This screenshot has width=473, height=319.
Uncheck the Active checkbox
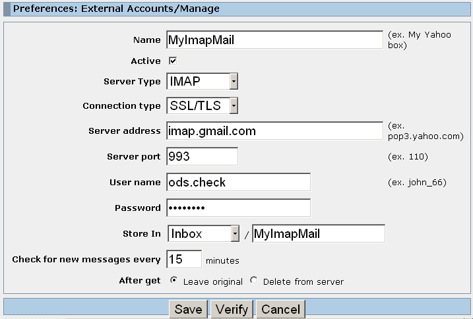pyautogui.click(x=173, y=61)
